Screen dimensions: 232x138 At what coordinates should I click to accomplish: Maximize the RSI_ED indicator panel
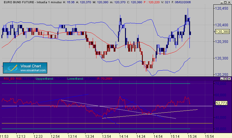(x=225, y=78)
